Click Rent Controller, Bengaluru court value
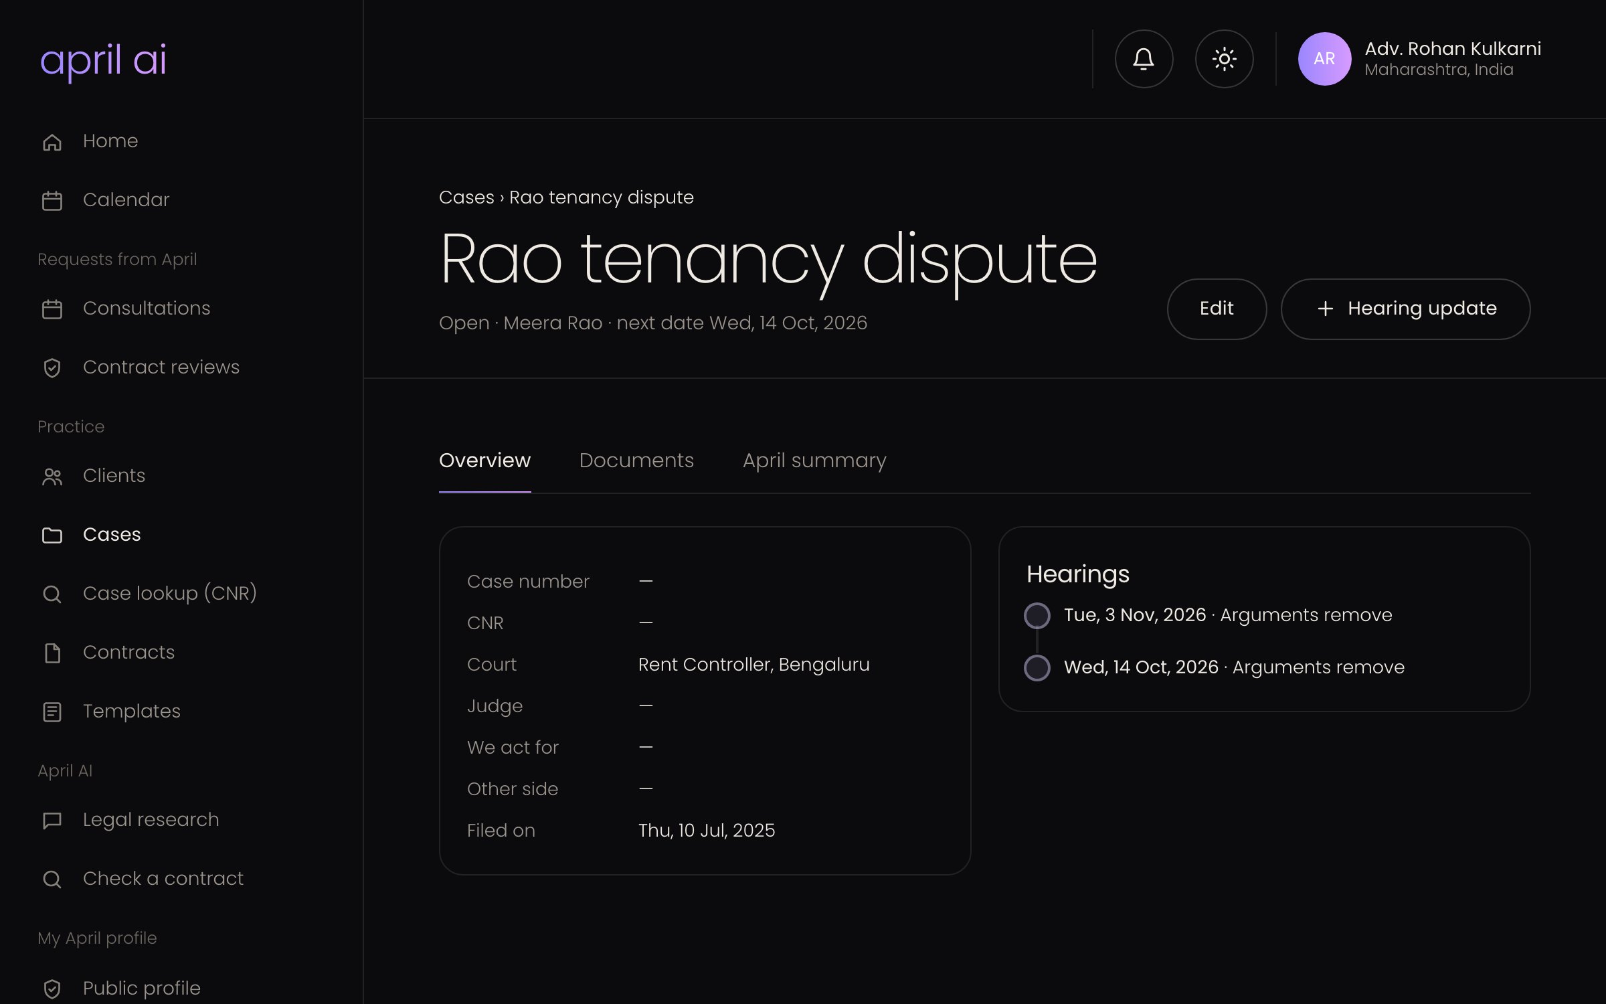 (753, 665)
